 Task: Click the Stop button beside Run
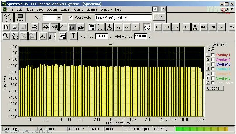coord(20,18)
